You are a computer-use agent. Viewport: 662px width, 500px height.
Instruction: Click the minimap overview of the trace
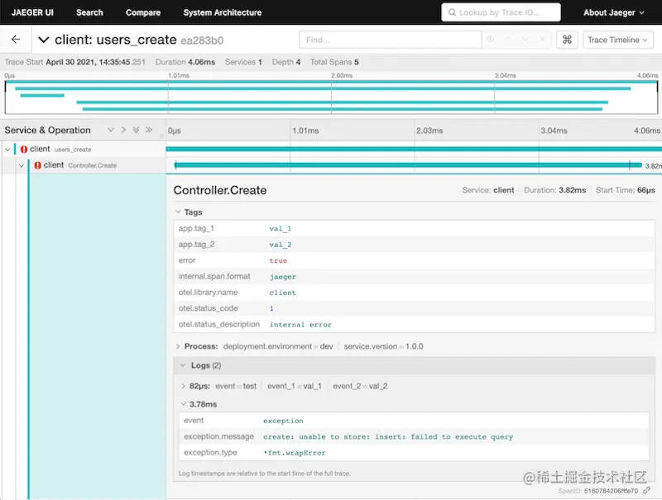[331, 98]
